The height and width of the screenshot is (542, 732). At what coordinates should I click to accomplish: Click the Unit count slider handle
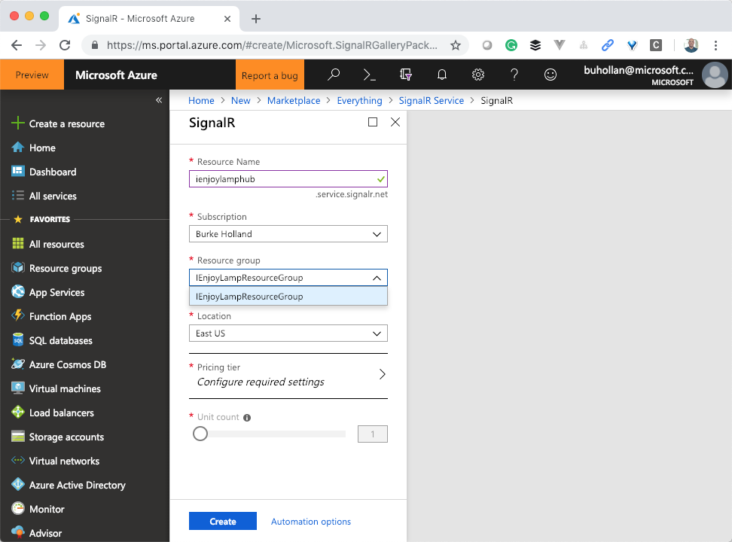(200, 434)
